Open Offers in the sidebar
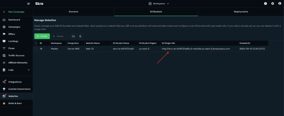 click(12, 34)
